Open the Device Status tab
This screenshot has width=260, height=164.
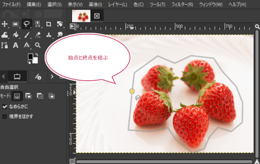tap(38, 76)
